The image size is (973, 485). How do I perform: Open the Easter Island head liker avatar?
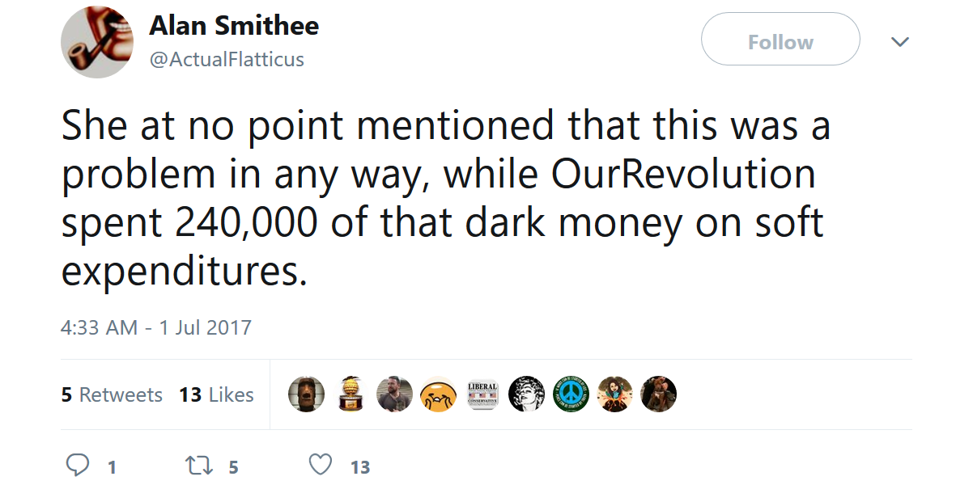(307, 394)
